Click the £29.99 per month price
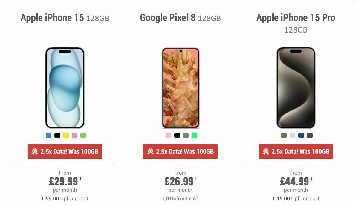 click(x=63, y=181)
